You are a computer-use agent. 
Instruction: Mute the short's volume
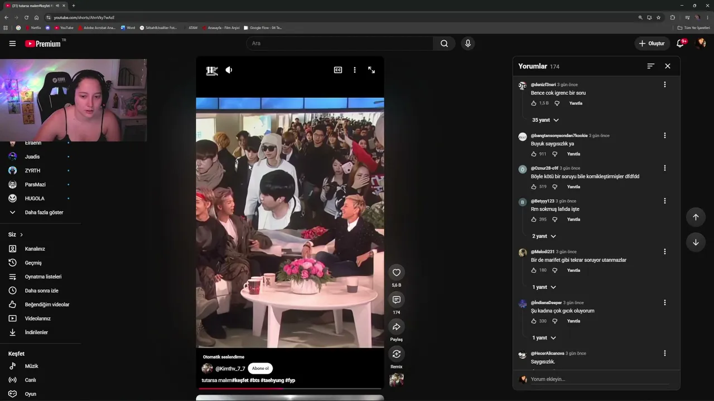click(229, 70)
